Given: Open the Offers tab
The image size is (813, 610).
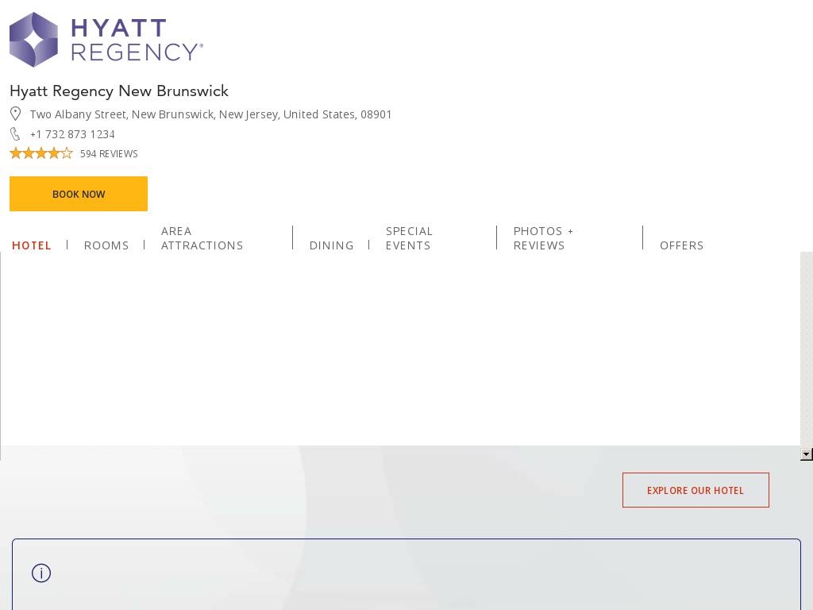Looking at the screenshot, I should [681, 245].
